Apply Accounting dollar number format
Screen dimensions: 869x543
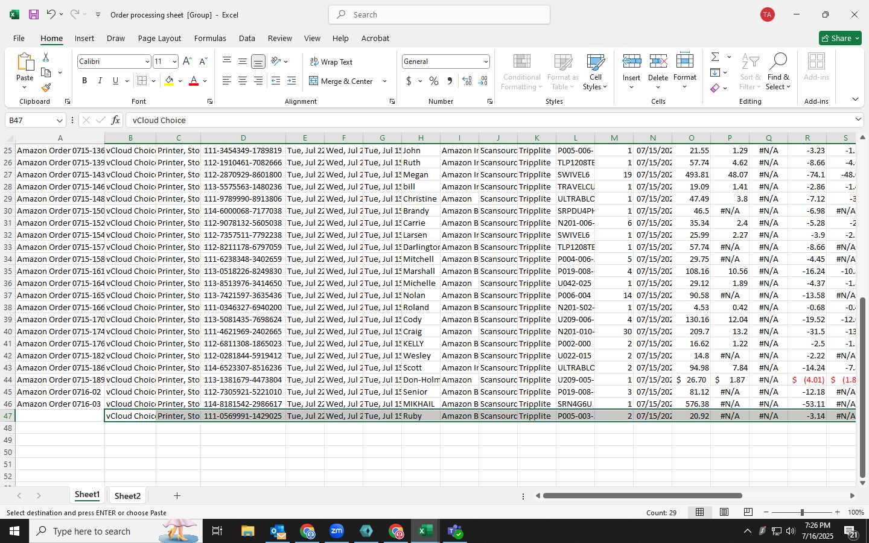tap(409, 81)
